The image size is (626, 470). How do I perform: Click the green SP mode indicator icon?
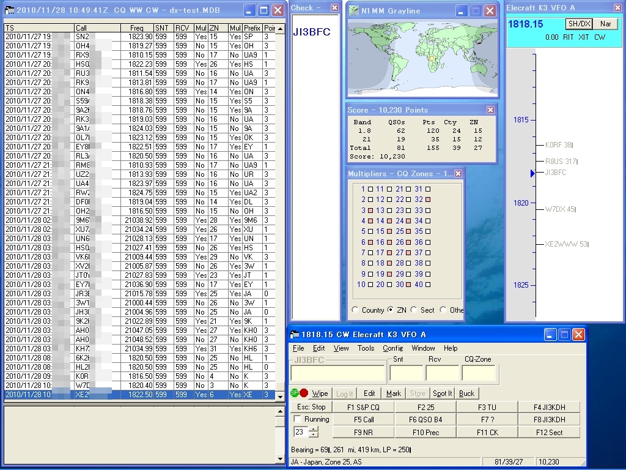pyautogui.click(x=295, y=394)
